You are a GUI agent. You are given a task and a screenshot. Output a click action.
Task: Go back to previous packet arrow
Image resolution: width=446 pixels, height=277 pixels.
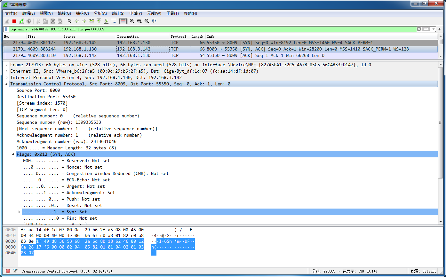(77, 21)
